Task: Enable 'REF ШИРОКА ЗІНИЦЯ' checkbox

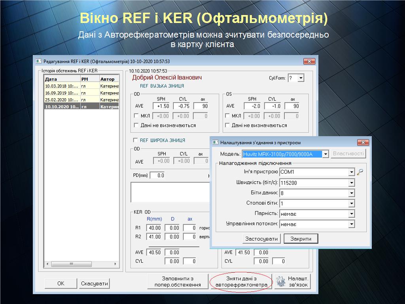Action: (x=135, y=140)
